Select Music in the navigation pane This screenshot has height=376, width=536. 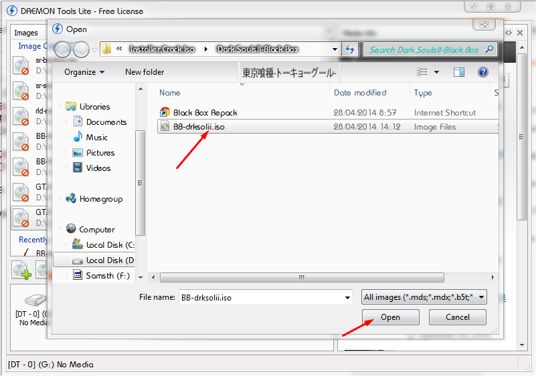pyautogui.click(x=97, y=138)
